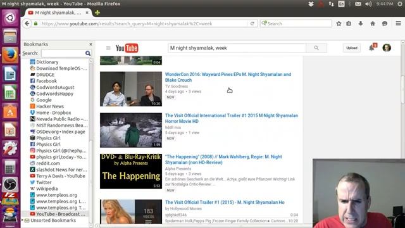Open the 183 videos playlist thumbnail
This screenshot has height=228, width=405.
[131, 212]
